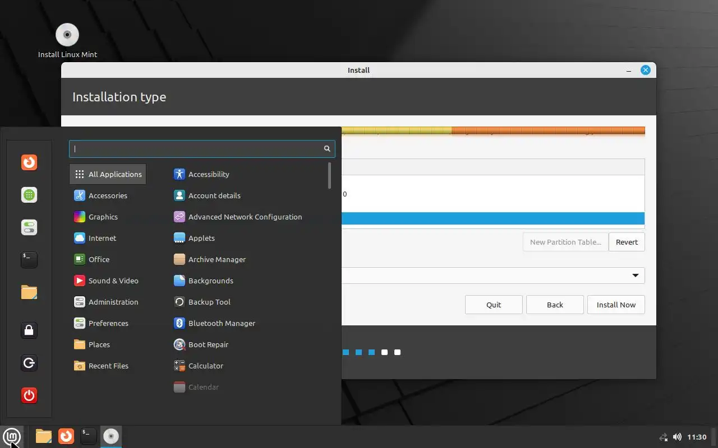Open Firefox from the menu favorites sidebar
The height and width of the screenshot is (448, 718).
tap(29, 162)
